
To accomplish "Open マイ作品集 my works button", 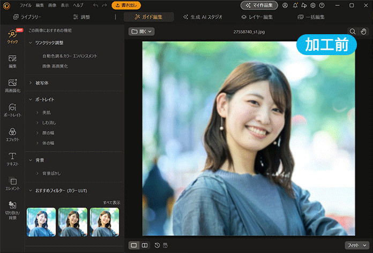I will coord(259,5).
